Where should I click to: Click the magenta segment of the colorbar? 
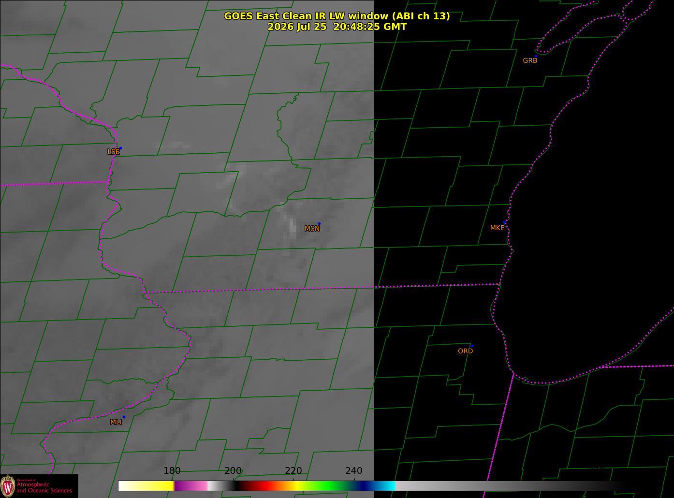pyautogui.click(x=191, y=486)
